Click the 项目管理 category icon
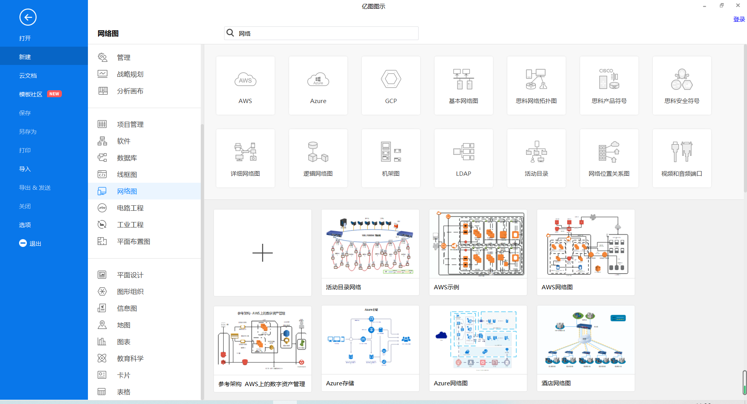 (x=102, y=124)
